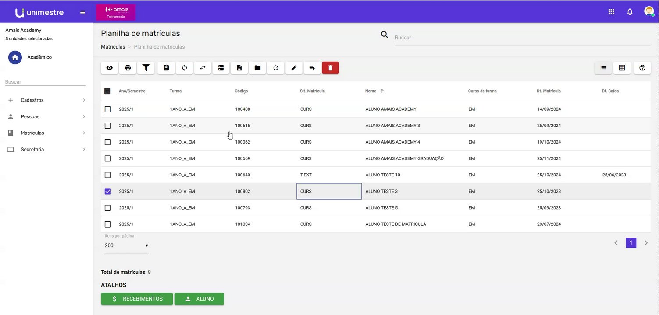Open the Itens por página dropdown
This screenshot has height=315, width=659.
[x=126, y=245]
